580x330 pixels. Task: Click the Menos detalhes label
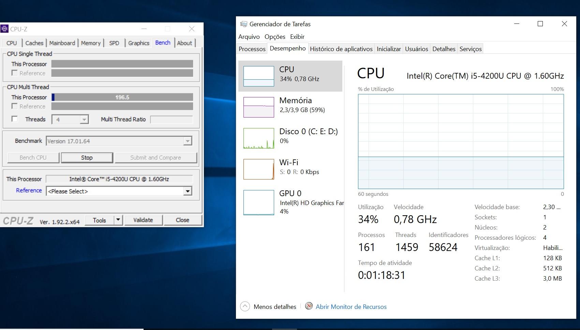click(275, 307)
